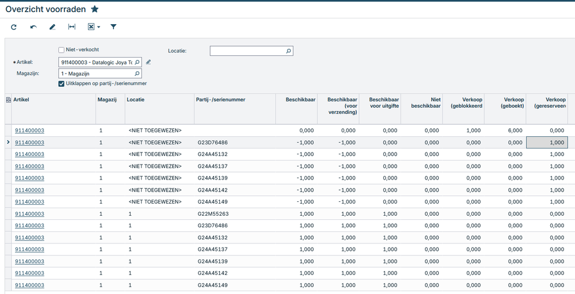
Task: Click the edit pencil icon beside the Artikel field
Action: click(148, 62)
